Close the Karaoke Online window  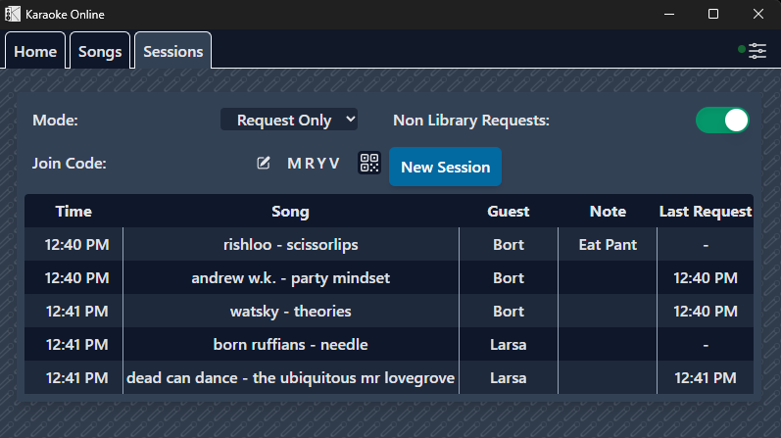click(758, 14)
